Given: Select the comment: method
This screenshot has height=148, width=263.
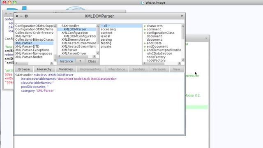Looking at the screenshot, I should click(154, 29).
